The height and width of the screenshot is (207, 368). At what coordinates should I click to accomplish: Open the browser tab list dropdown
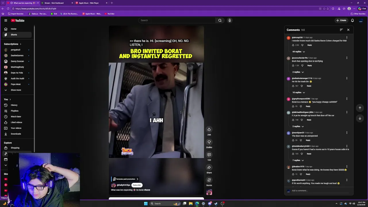3,3
